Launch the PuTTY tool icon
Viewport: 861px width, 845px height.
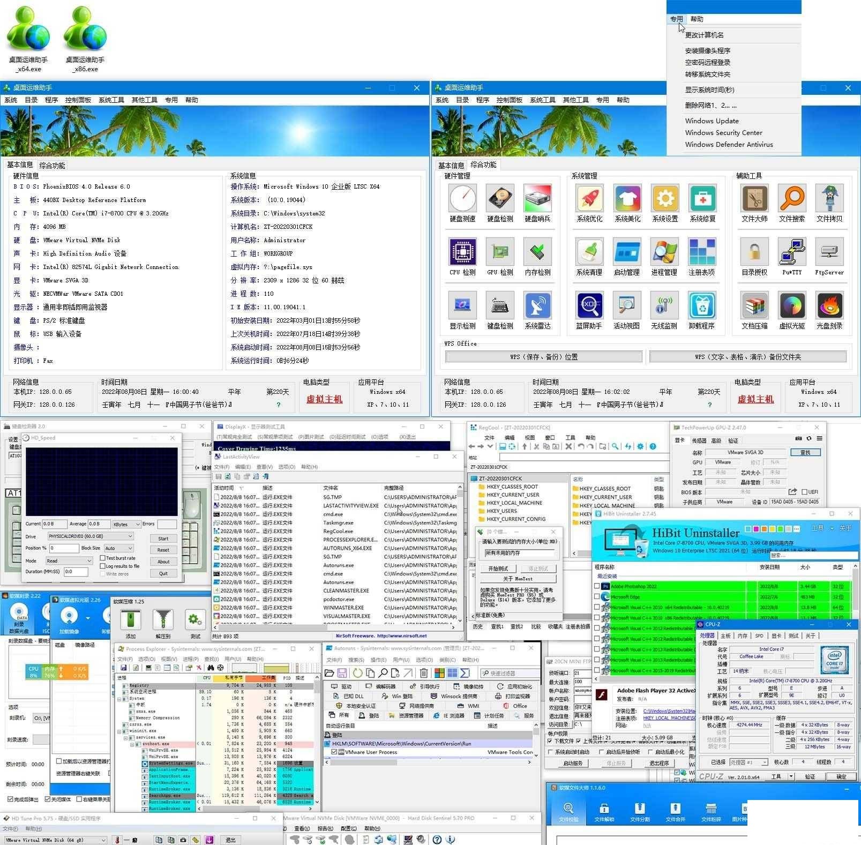(792, 252)
